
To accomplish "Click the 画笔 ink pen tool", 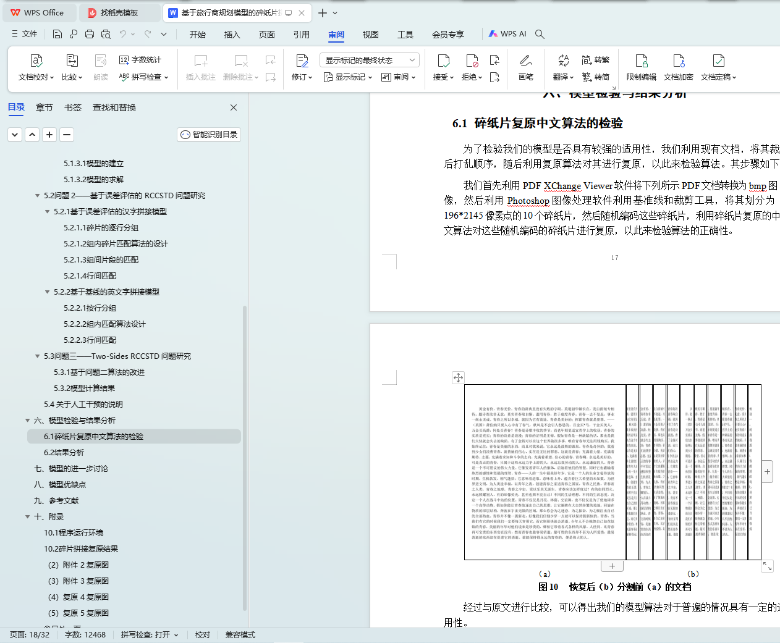I will [x=526, y=67].
